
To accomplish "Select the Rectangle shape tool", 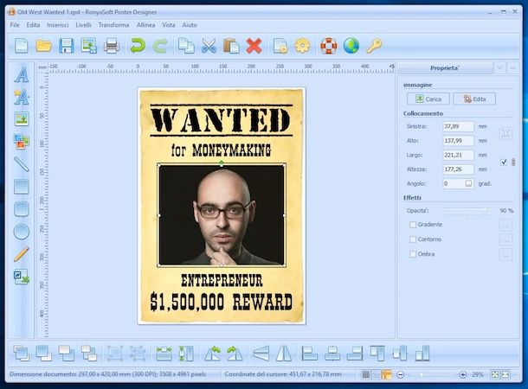I will 22,187.
